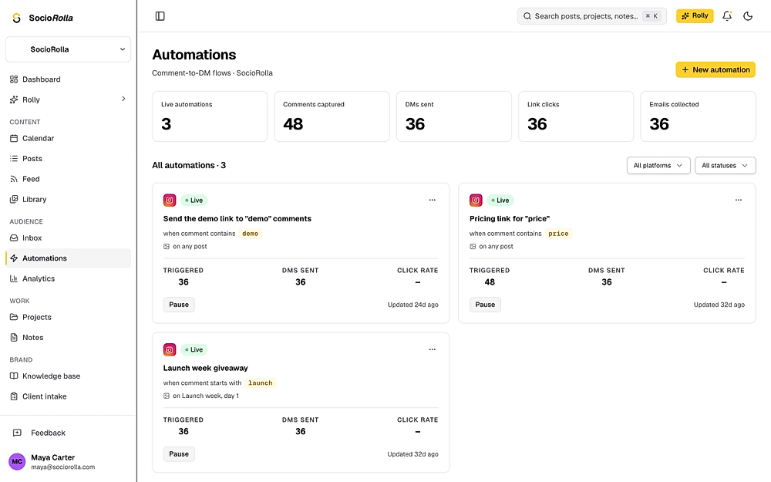Image resolution: width=771 pixels, height=482 pixels.
Task: Click the Feed RSS icon
Action: tap(14, 179)
